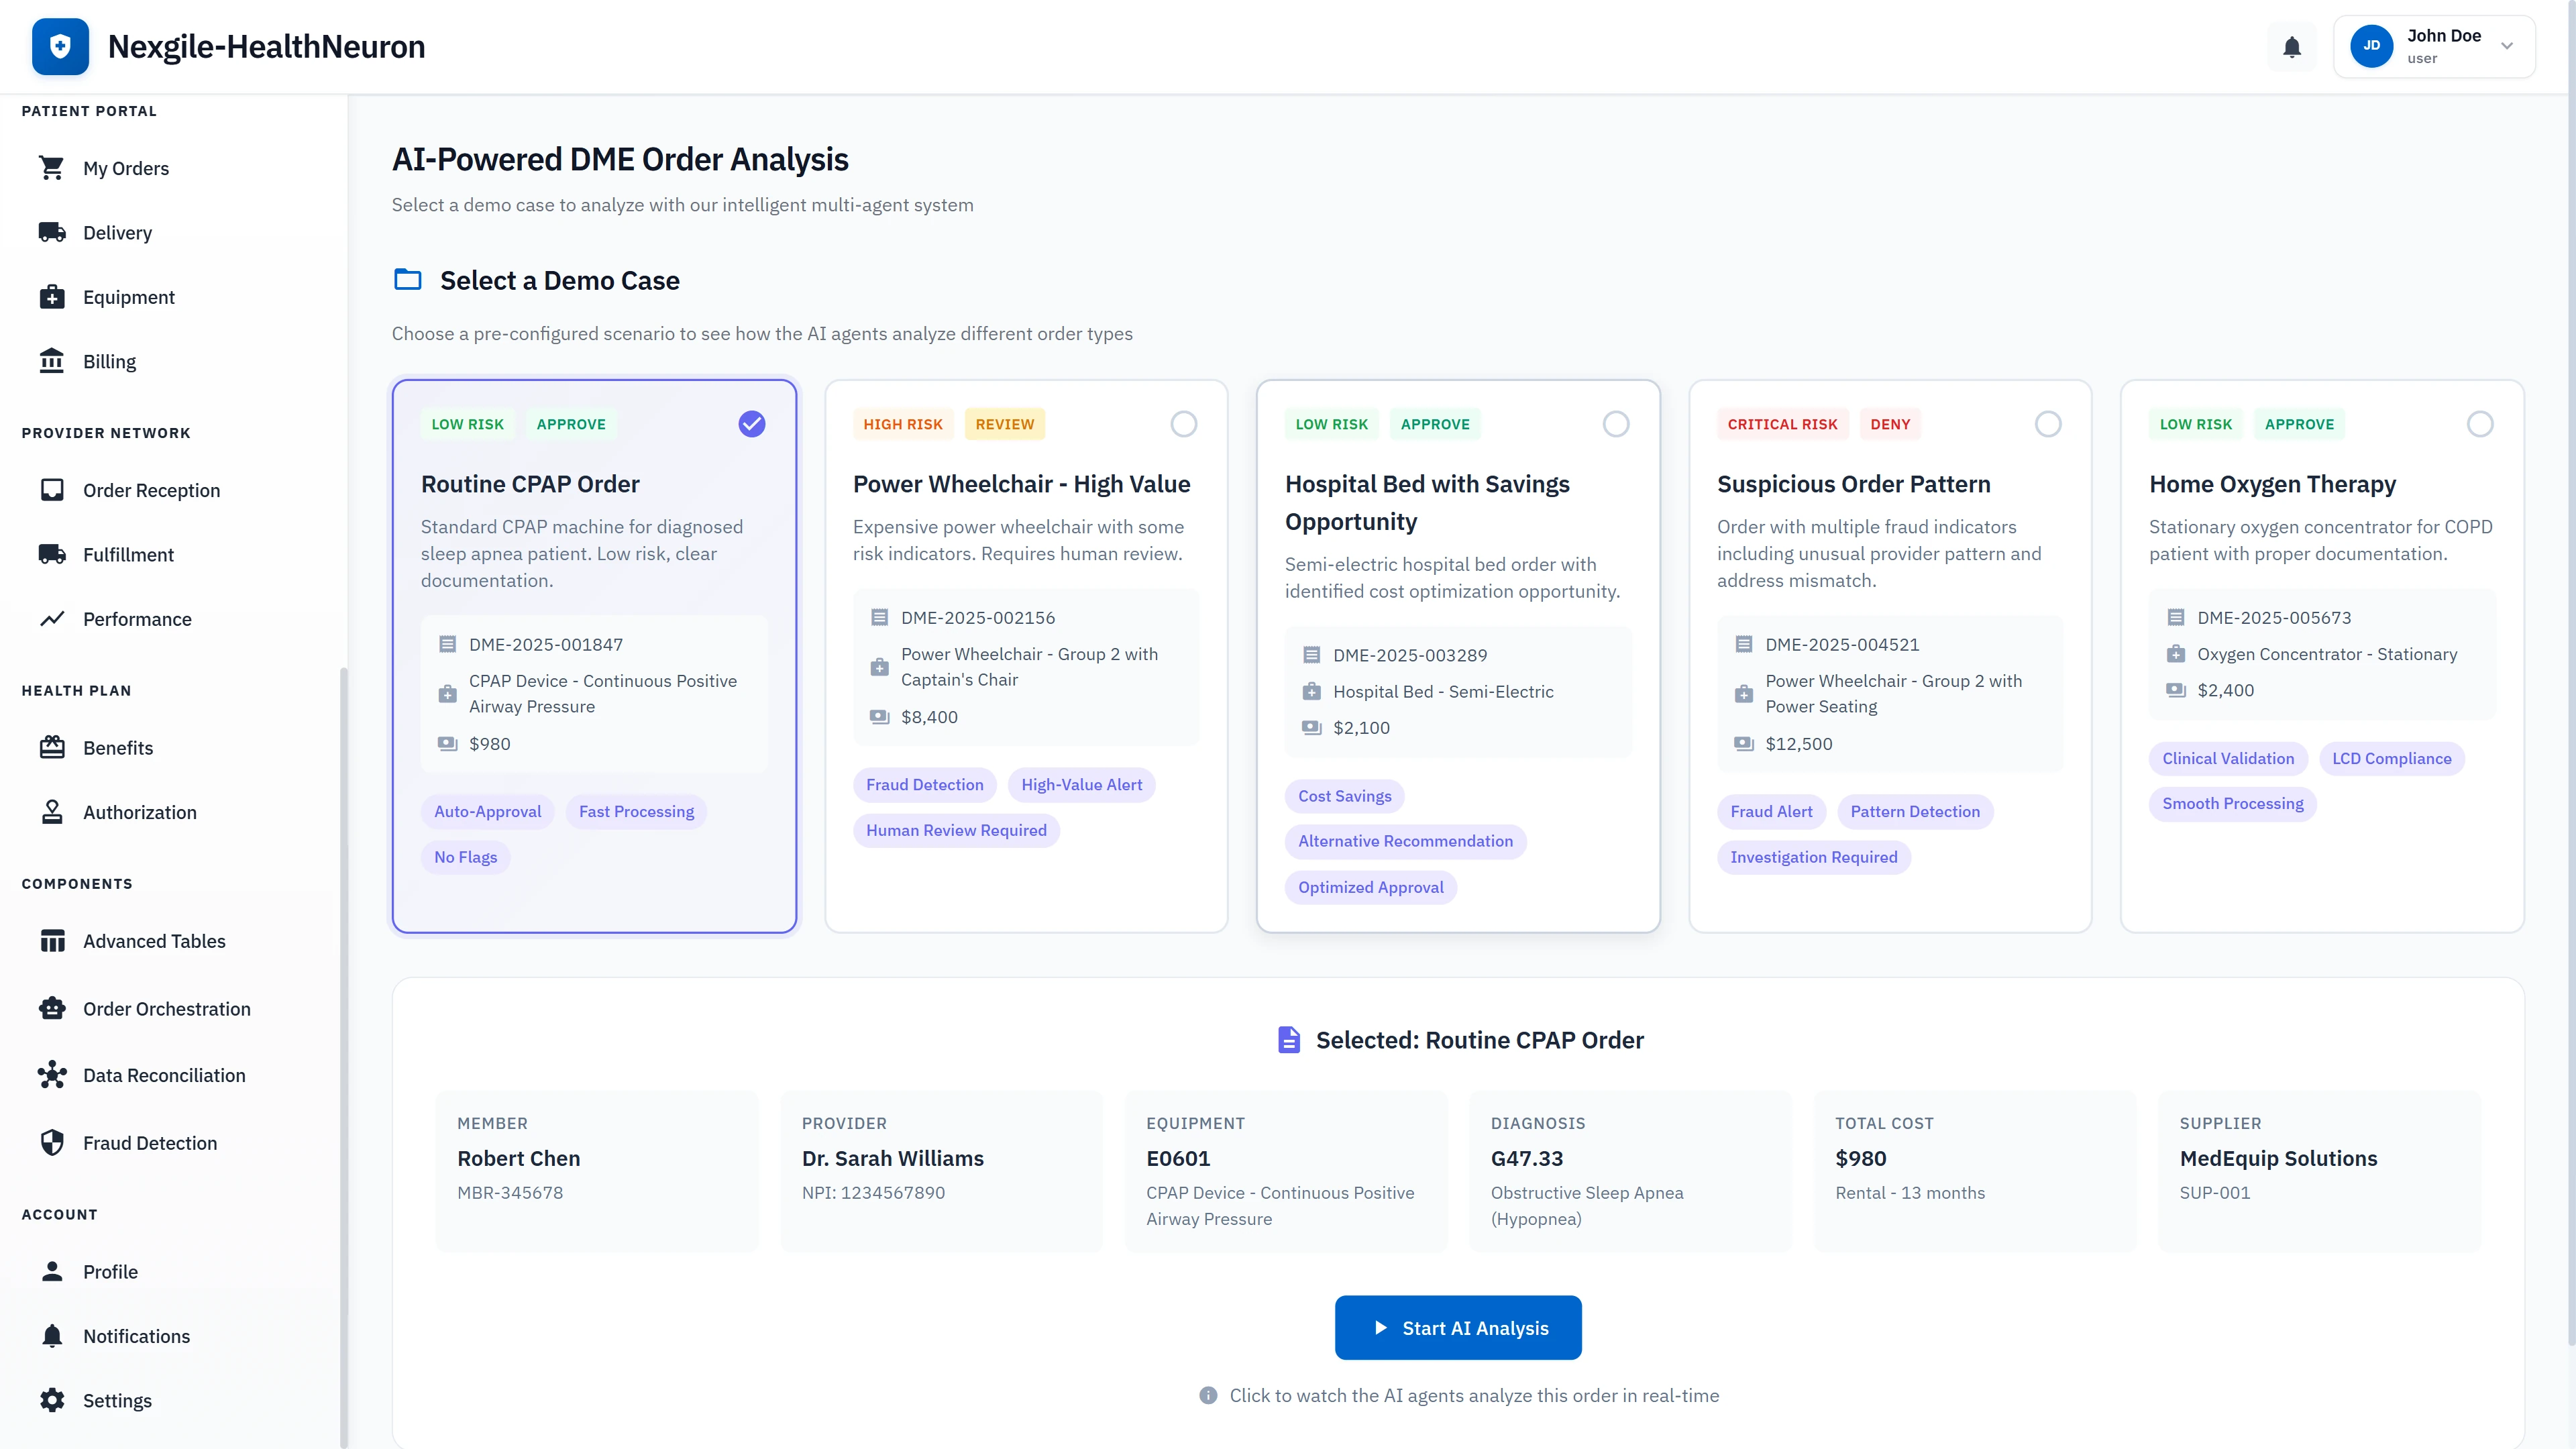Go to Billing via the bank icon

pos(109,361)
